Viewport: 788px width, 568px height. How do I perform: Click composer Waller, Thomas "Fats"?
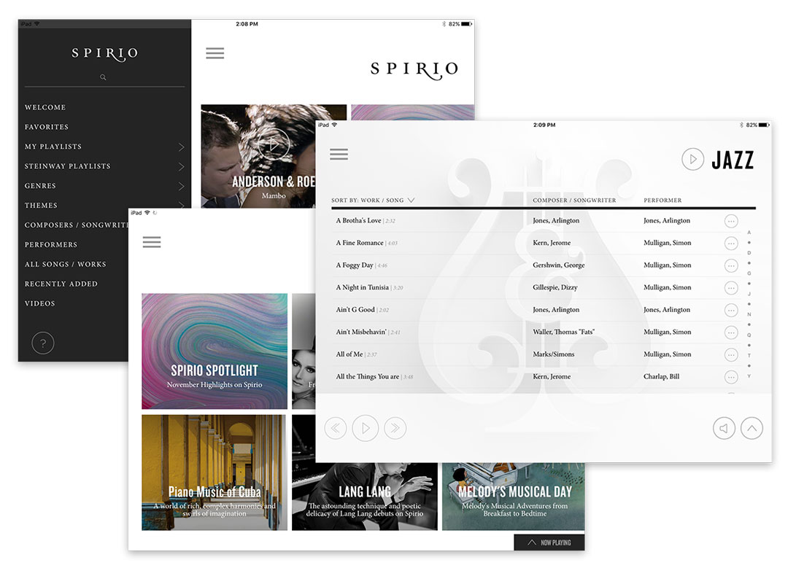pyautogui.click(x=563, y=332)
